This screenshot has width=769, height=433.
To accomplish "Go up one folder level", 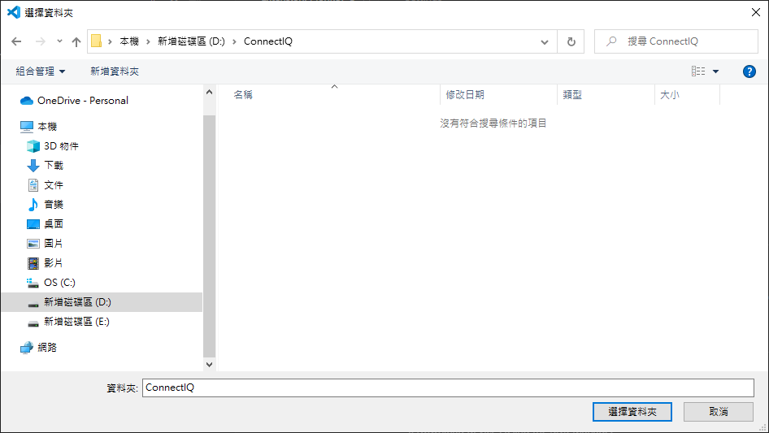I will pyautogui.click(x=76, y=41).
